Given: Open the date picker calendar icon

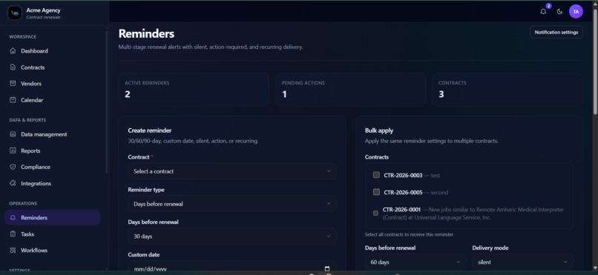Looking at the screenshot, I should click(327, 268).
